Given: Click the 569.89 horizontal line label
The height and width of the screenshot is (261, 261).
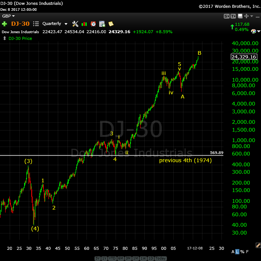Looking at the screenshot, I should tap(217, 152).
